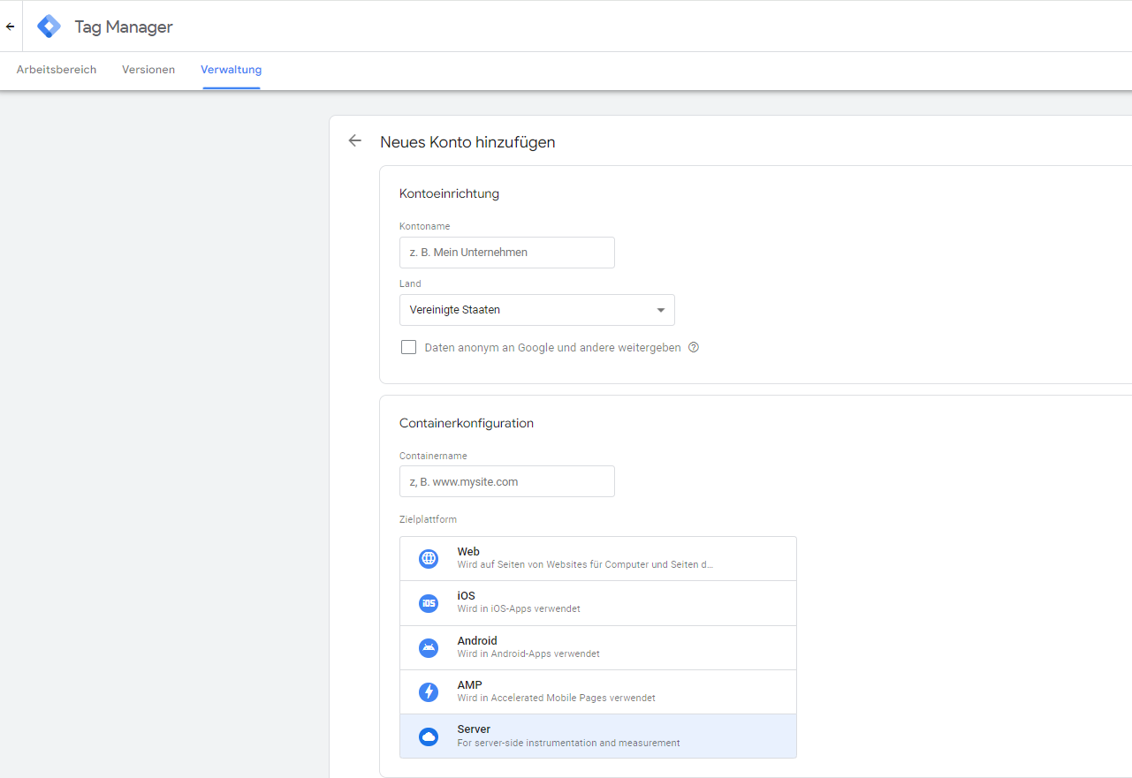Click the Server cloud icon
The width and height of the screenshot is (1132, 778).
point(429,736)
